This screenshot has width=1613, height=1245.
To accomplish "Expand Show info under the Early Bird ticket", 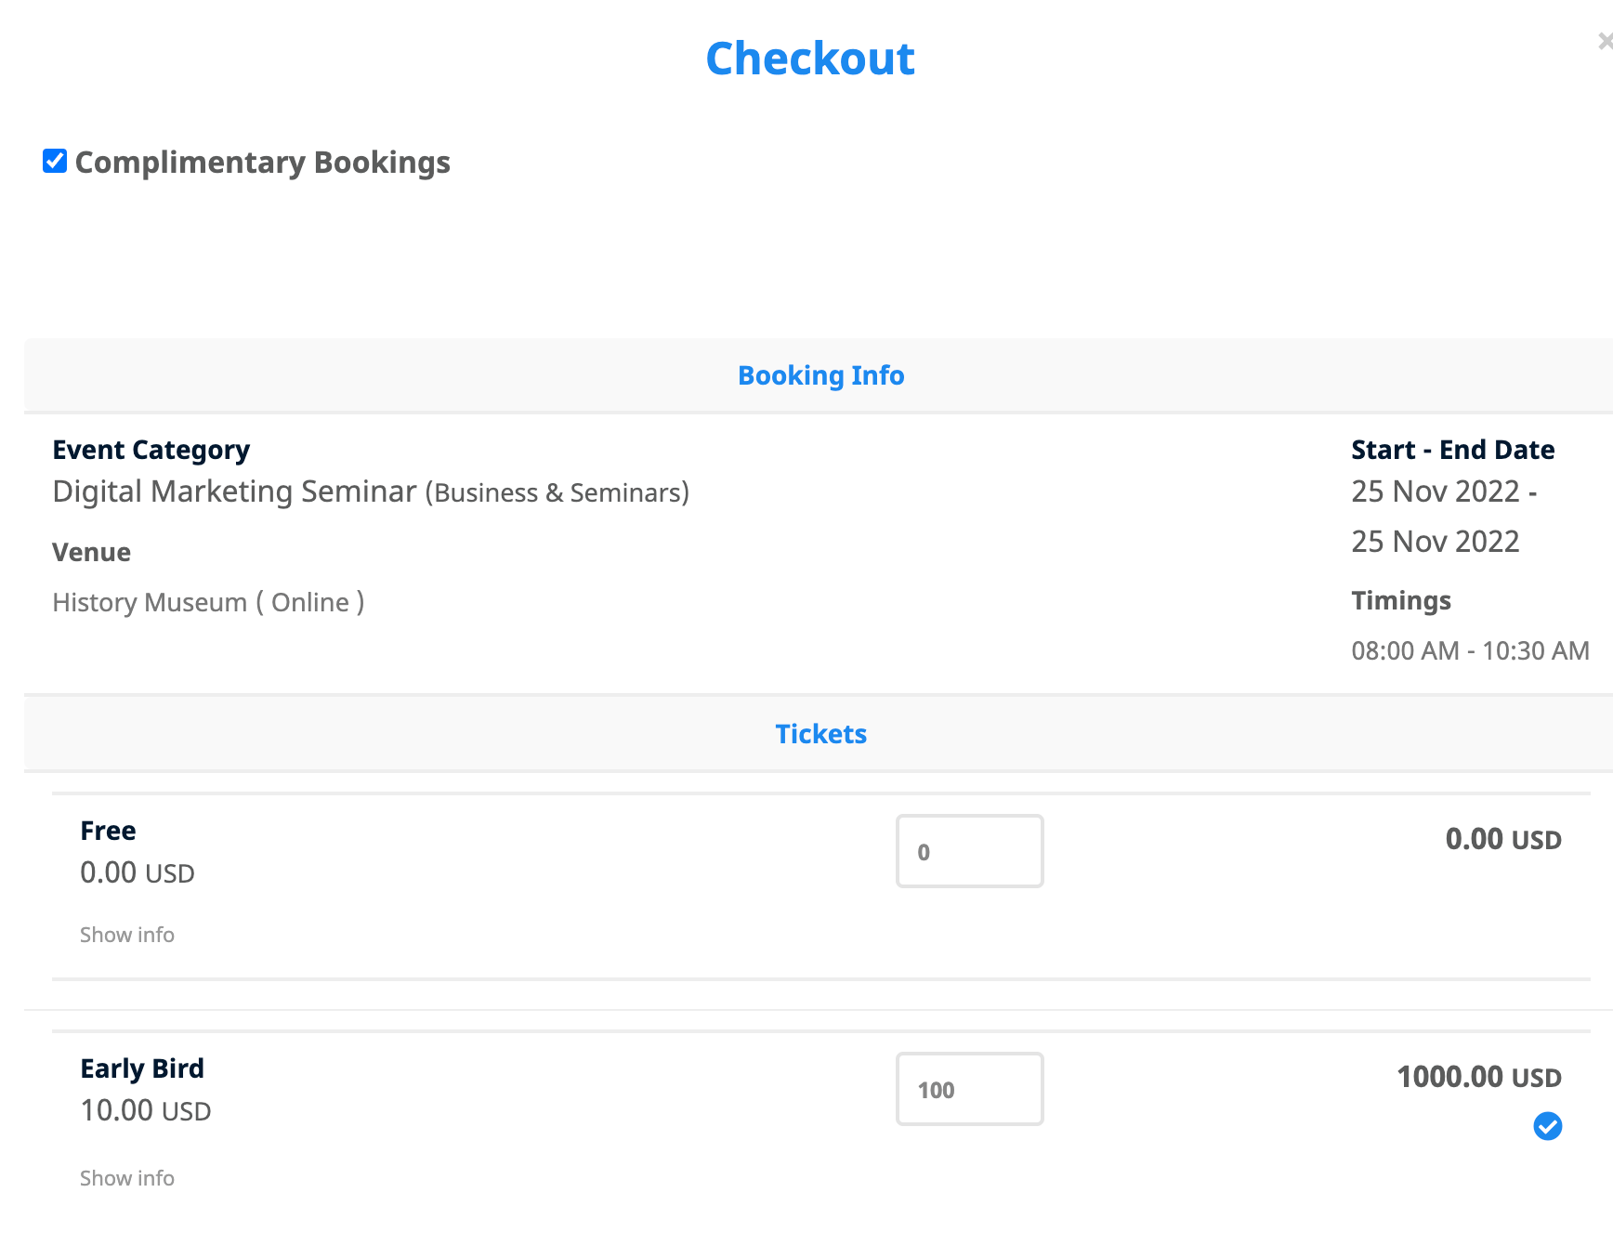I will pyautogui.click(x=126, y=1178).
